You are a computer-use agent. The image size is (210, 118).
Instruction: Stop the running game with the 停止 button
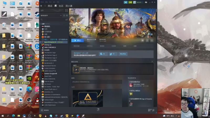[77, 40]
